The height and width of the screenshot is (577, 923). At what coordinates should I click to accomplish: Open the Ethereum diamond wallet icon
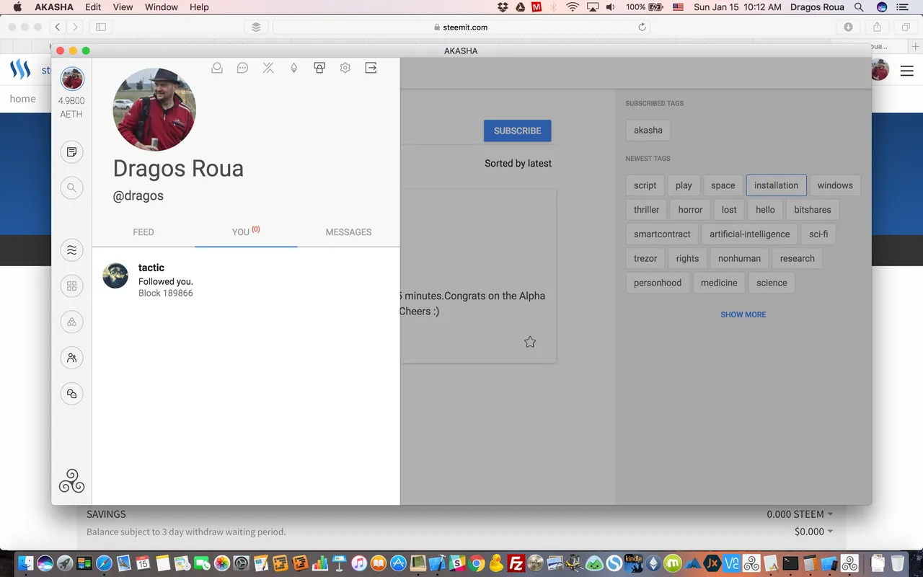coord(293,68)
